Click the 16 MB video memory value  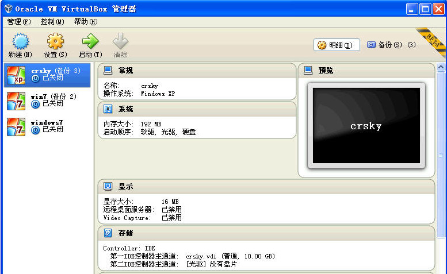[170, 202]
